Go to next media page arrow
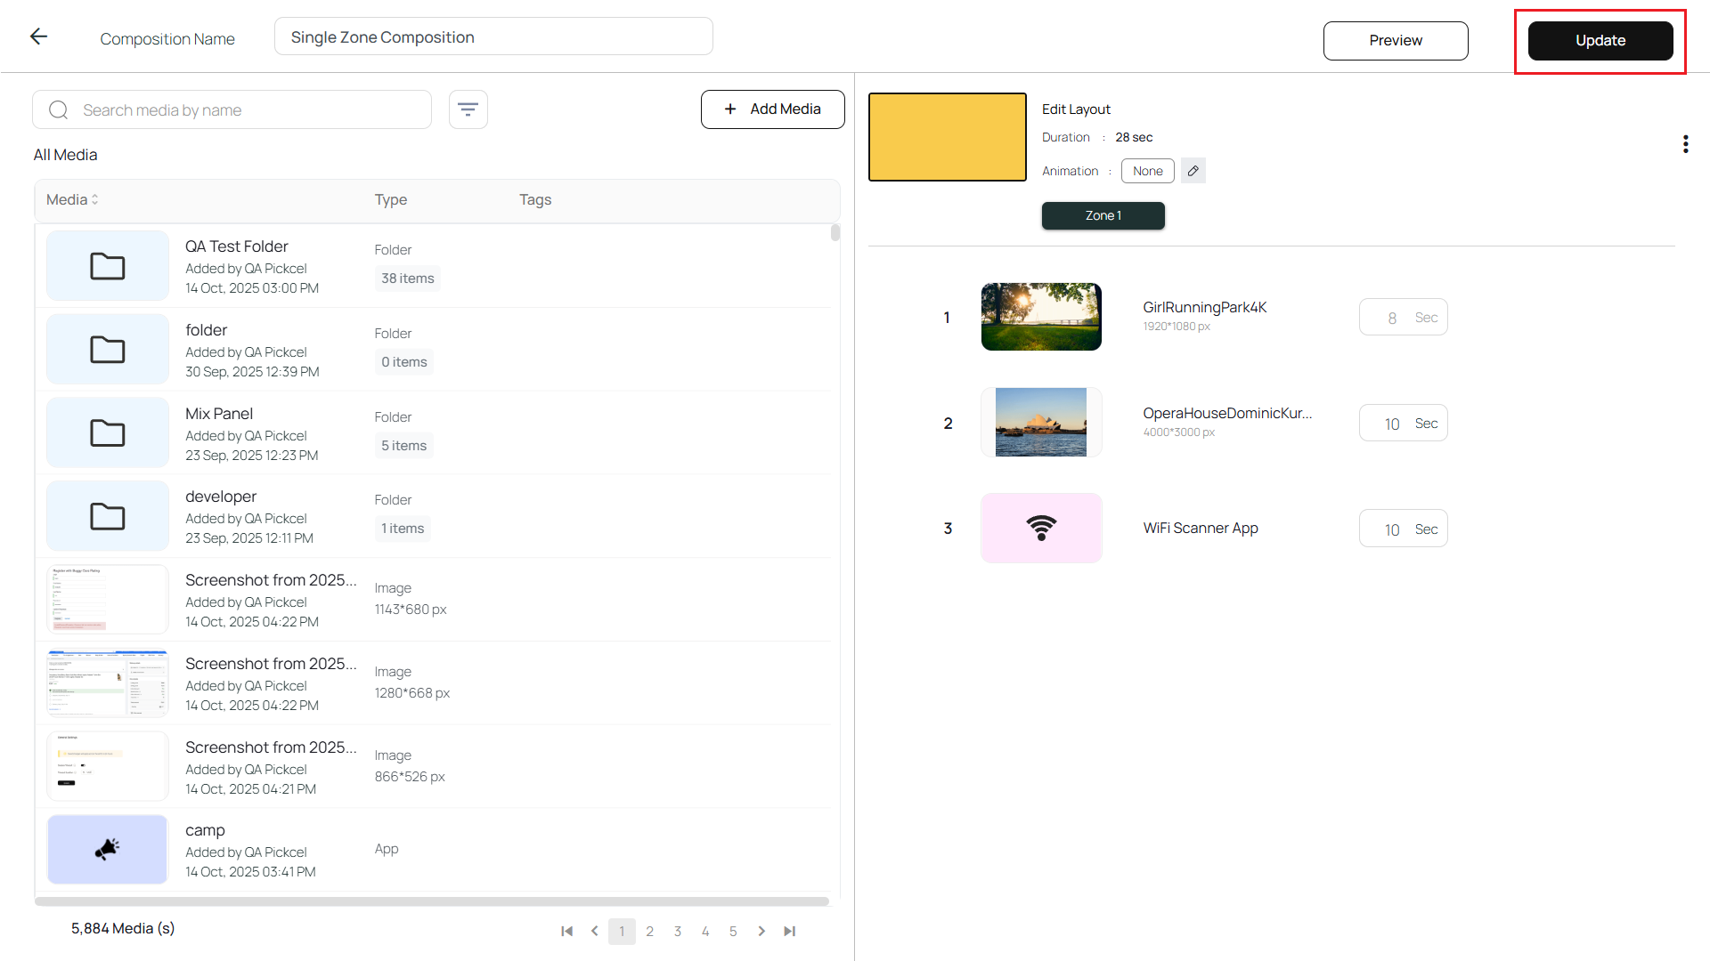Viewport: 1710px width, 961px height. pos(761,932)
